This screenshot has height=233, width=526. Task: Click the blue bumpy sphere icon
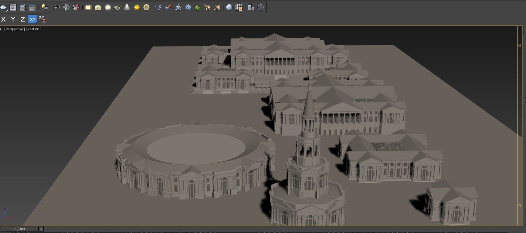coord(188,7)
